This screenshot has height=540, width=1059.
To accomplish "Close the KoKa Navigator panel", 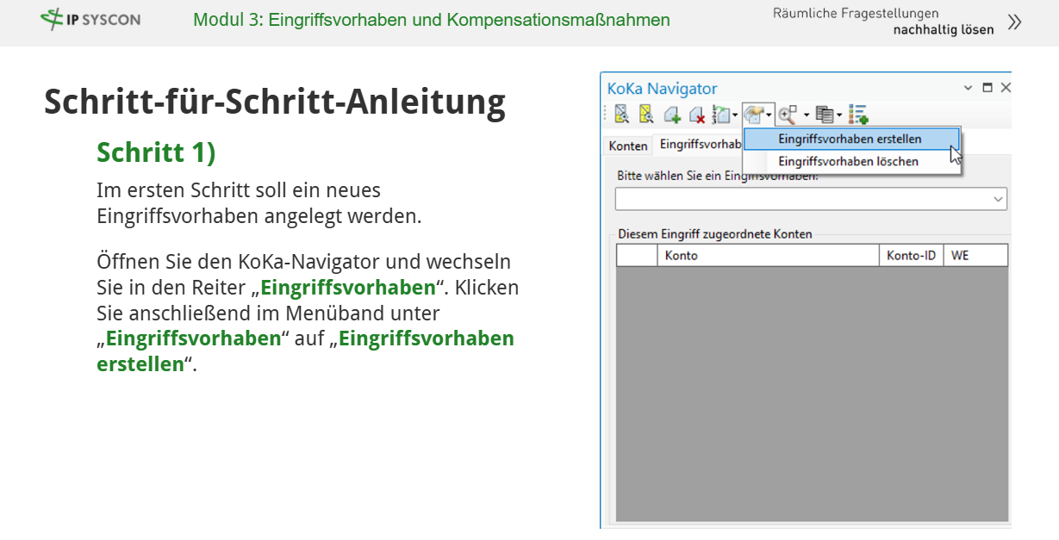I will [1006, 88].
